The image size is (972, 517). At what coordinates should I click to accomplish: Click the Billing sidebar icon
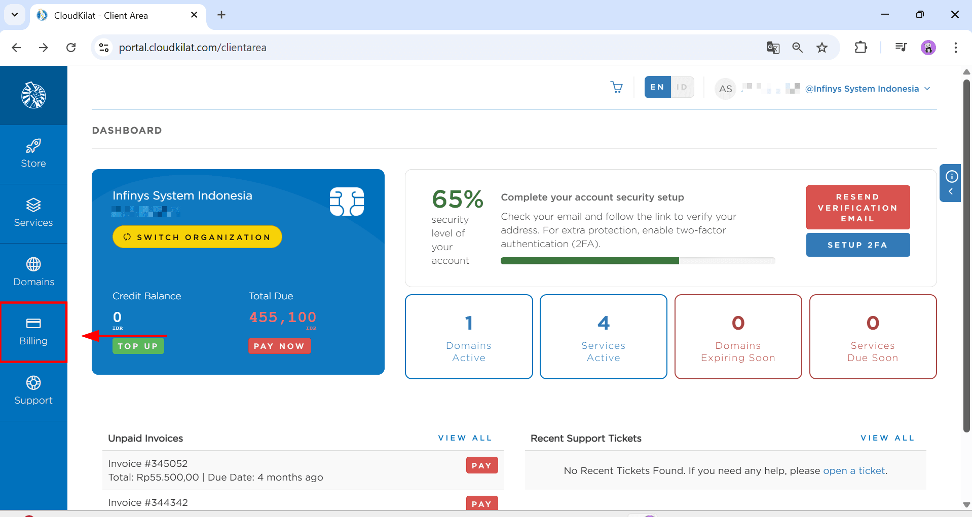[x=33, y=331]
